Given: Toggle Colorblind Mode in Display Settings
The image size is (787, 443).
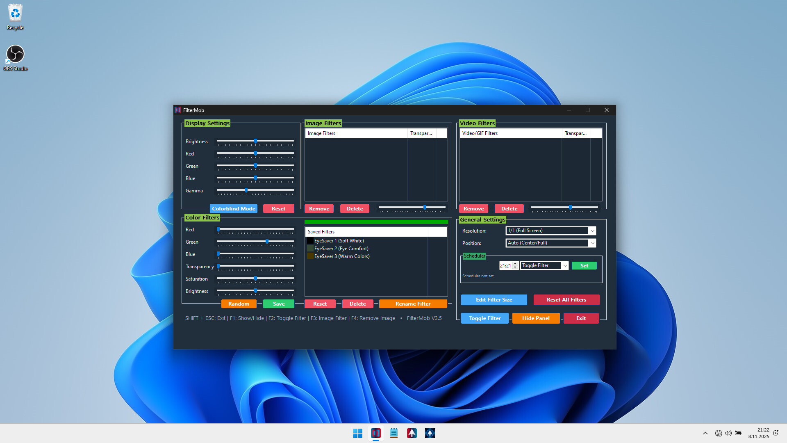Looking at the screenshot, I should coord(233,209).
